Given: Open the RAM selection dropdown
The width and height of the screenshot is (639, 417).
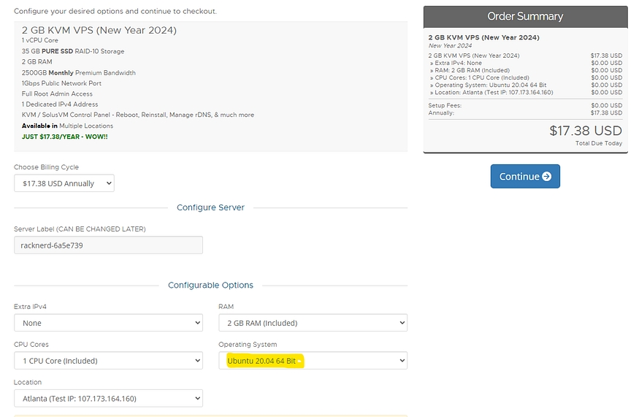Looking at the screenshot, I should (313, 323).
